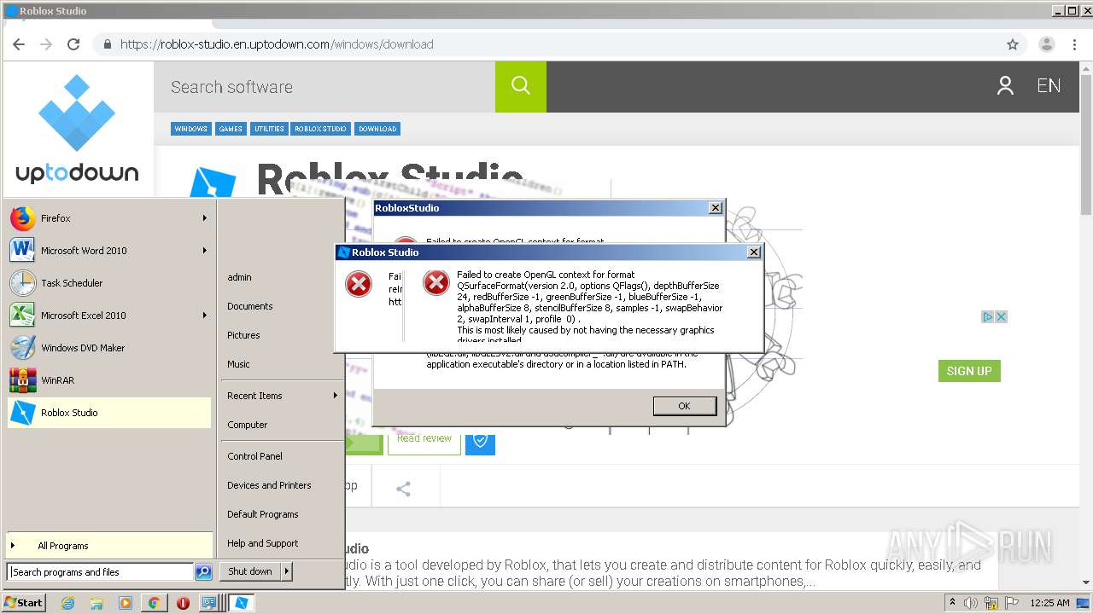
Task: Open the Chrome three-dot menu
Action: [x=1074, y=44]
